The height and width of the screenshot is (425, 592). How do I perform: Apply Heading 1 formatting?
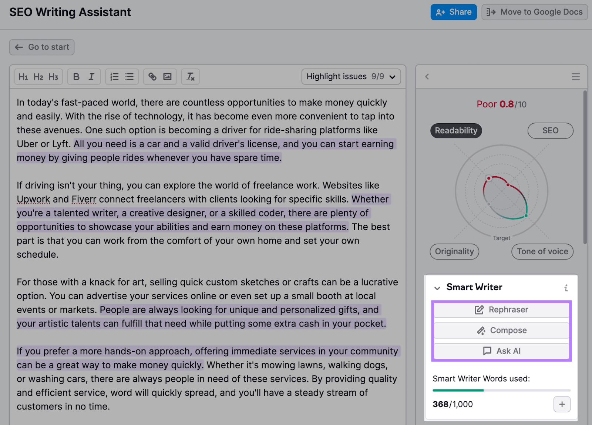(x=23, y=77)
